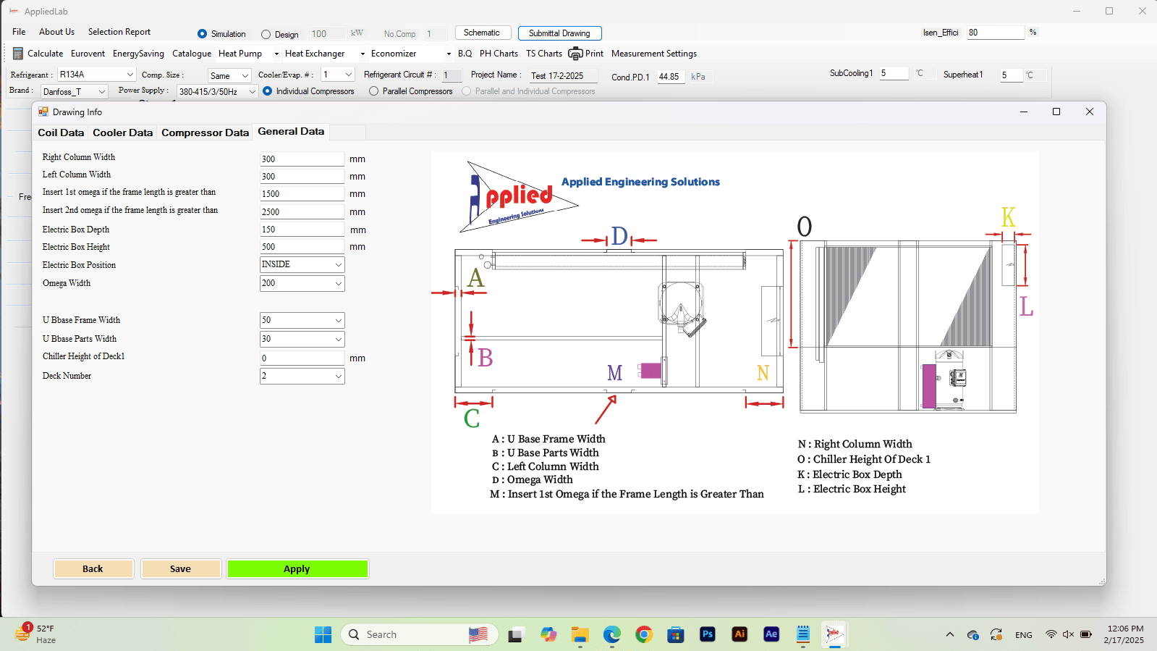The width and height of the screenshot is (1157, 651).
Task: Open After Effects from the taskbar
Action: [771, 634]
